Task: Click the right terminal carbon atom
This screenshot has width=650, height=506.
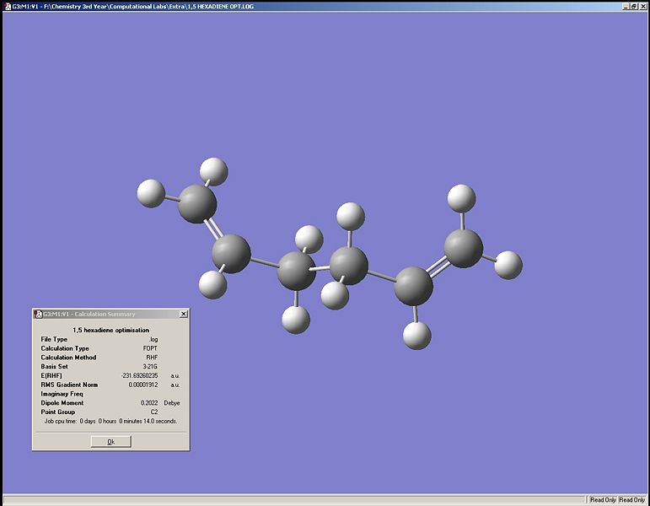Action: 463,247
